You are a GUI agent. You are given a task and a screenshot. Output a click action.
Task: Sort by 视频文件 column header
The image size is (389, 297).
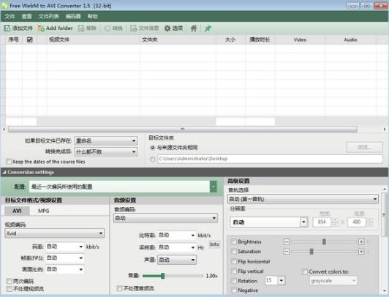point(93,40)
